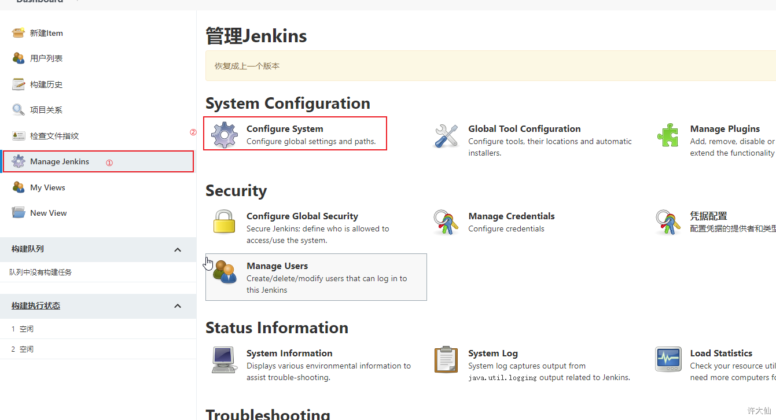Click the Configure System gear icon

click(225, 135)
